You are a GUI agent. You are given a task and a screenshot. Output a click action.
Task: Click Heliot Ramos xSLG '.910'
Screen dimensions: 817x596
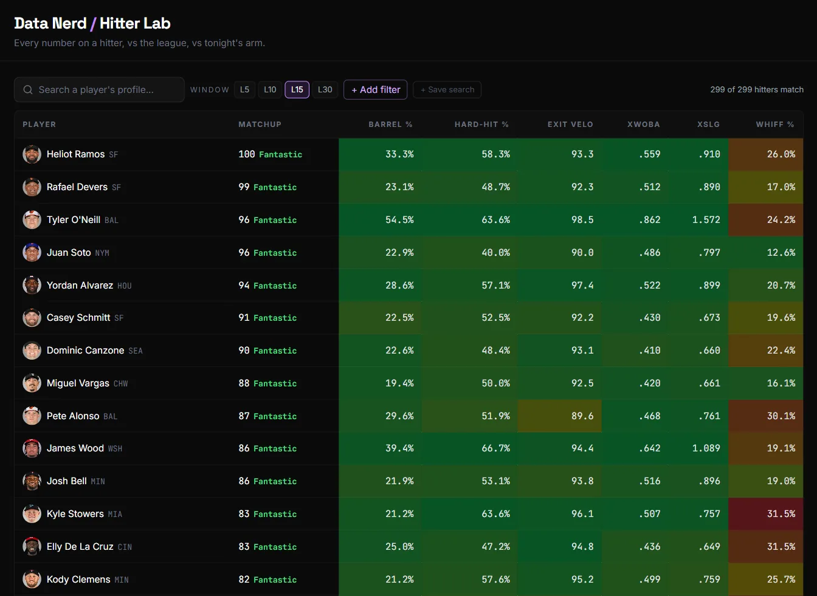pyautogui.click(x=709, y=154)
